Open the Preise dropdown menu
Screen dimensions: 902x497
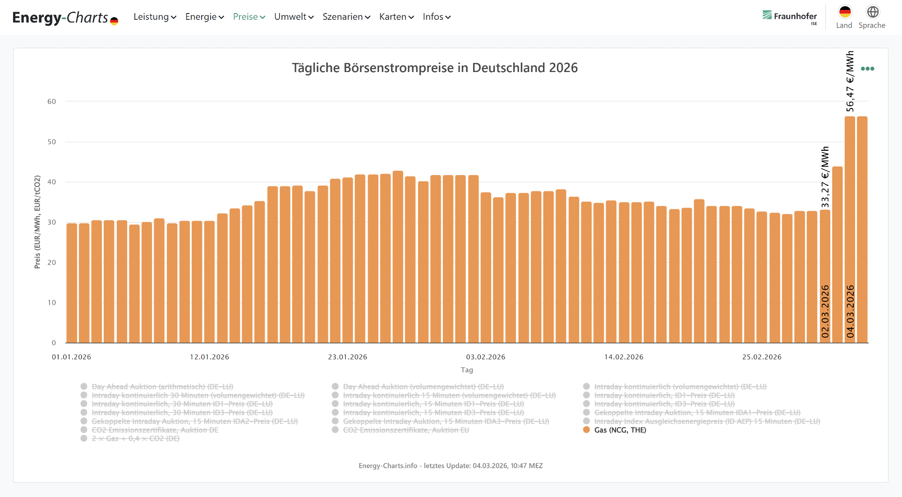point(249,17)
